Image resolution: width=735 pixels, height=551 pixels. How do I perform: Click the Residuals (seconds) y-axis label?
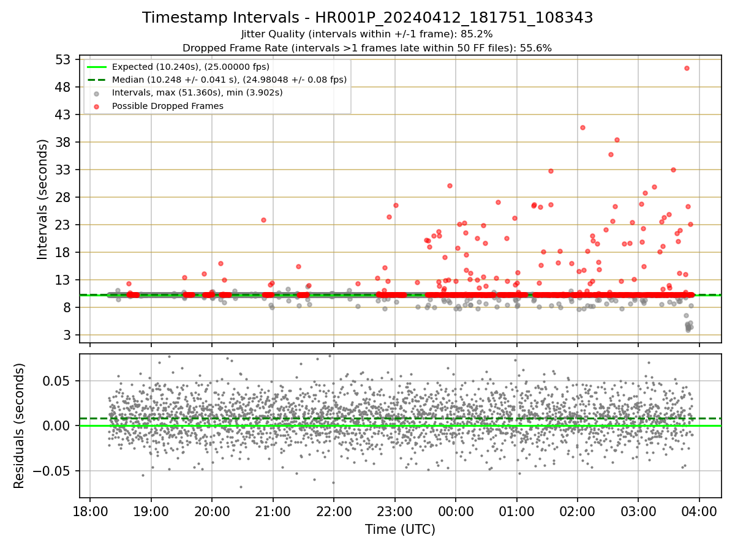tap(19, 425)
